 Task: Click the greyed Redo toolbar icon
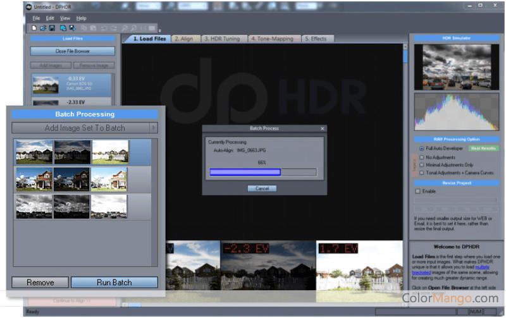[x=113, y=28]
